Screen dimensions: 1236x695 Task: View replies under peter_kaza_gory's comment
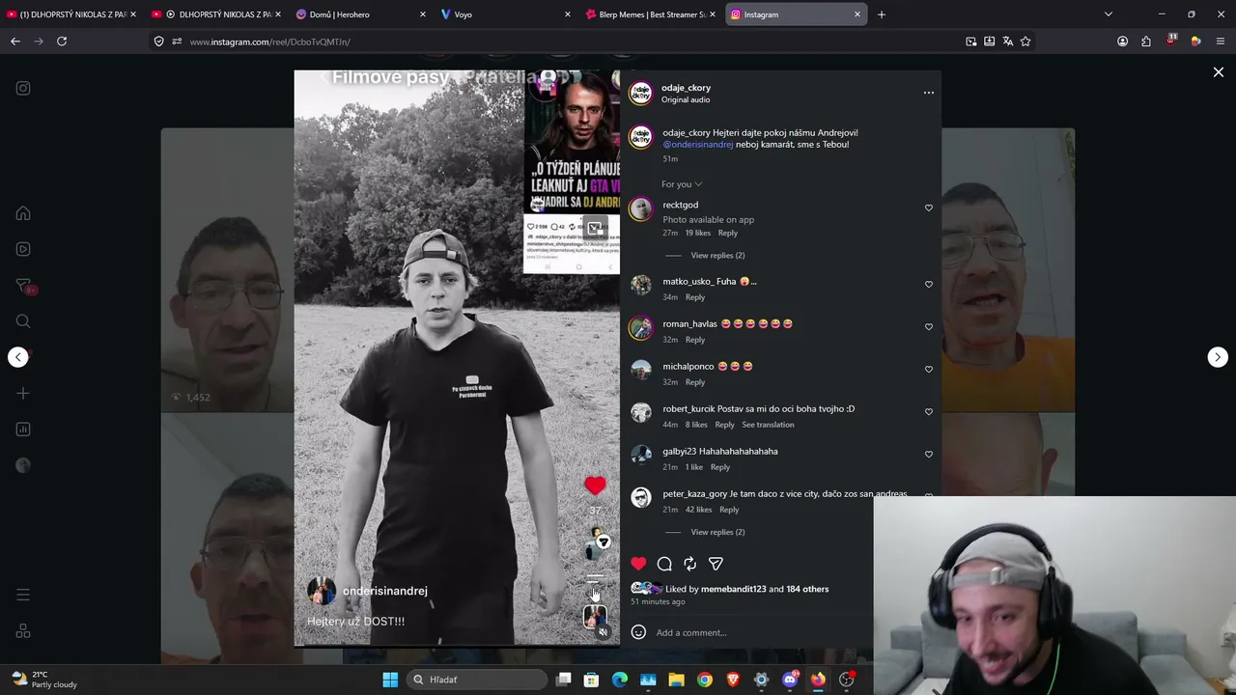pyautogui.click(x=717, y=532)
